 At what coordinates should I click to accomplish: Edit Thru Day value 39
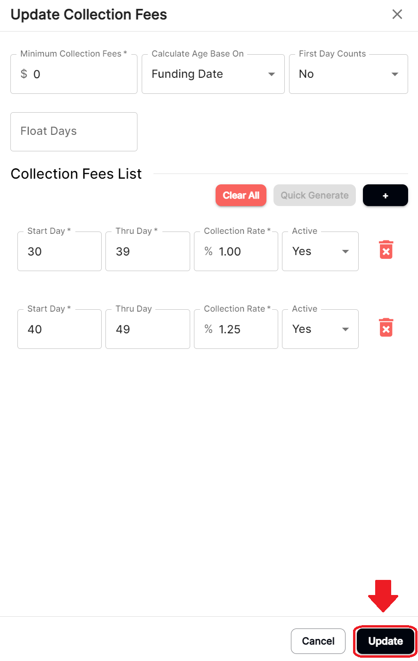tap(147, 252)
